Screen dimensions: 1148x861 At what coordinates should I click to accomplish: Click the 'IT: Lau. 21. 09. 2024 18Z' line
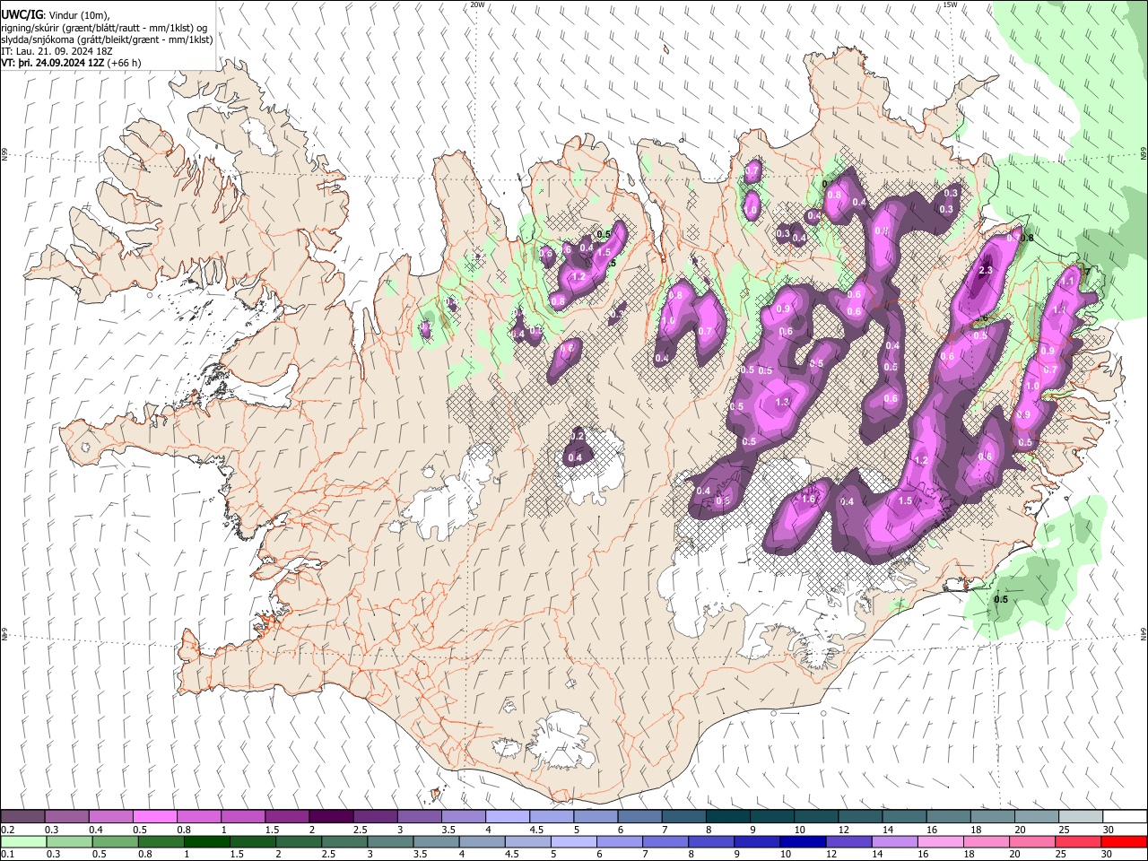(57, 51)
